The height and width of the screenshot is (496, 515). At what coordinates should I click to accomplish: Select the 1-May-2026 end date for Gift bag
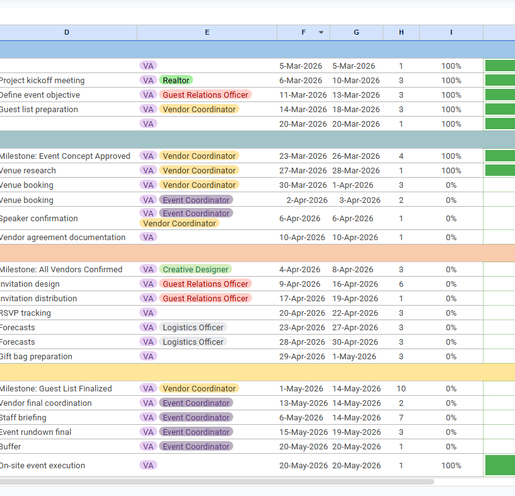[x=356, y=356]
